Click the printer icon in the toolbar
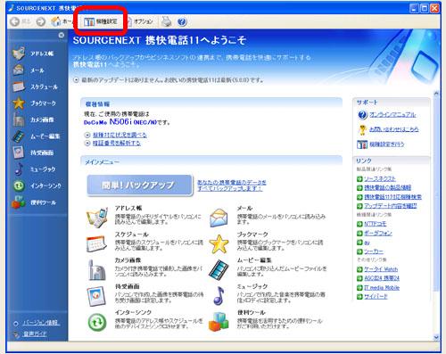The height and width of the screenshot is (354, 446). (167, 21)
